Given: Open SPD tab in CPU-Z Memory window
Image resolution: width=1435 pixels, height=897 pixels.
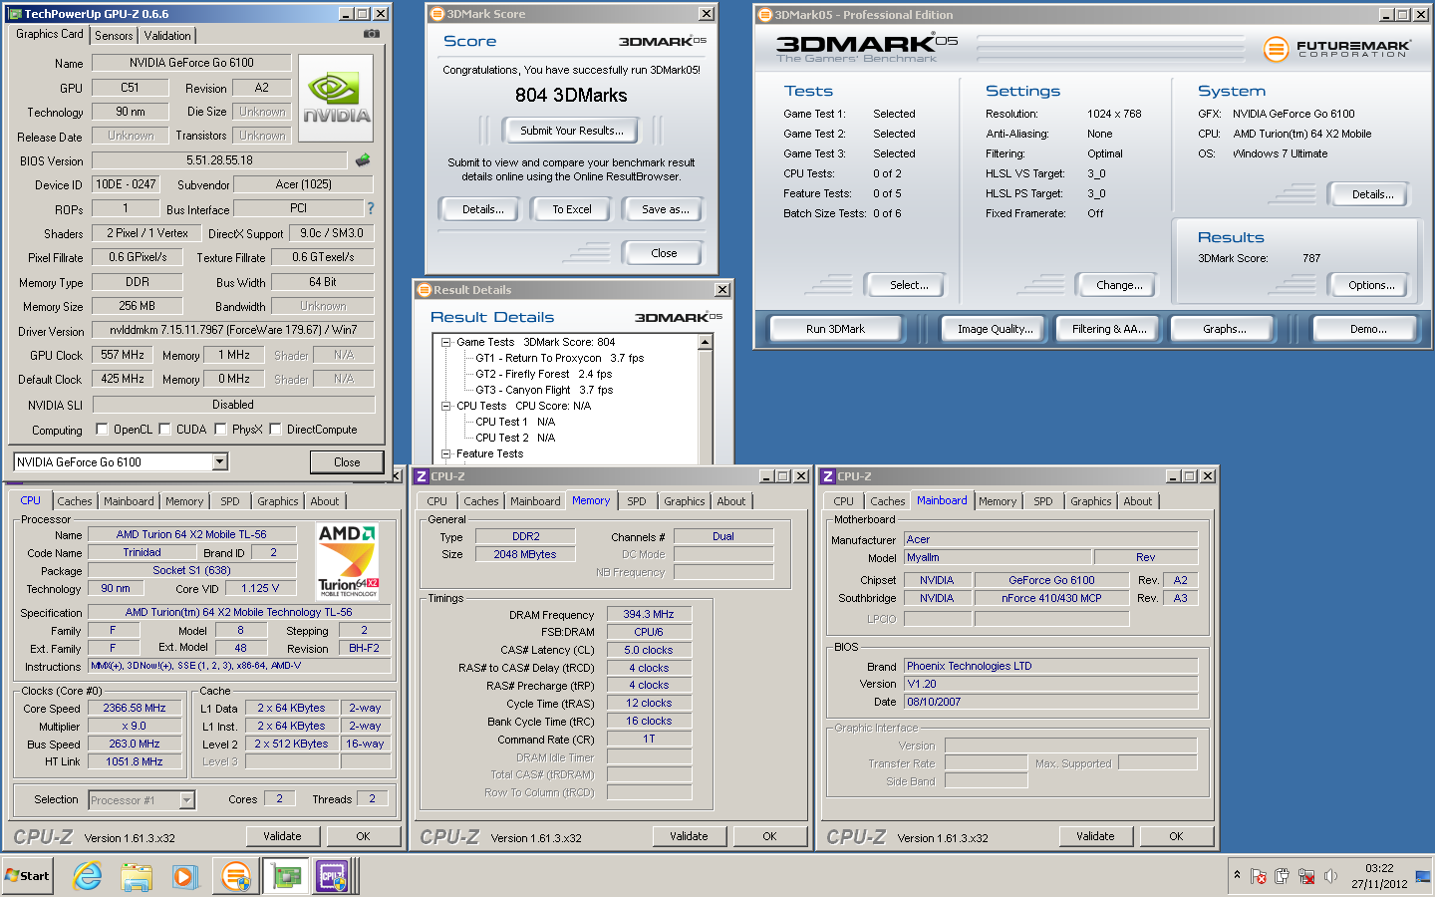Looking at the screenshot, I should click(637, 501).
